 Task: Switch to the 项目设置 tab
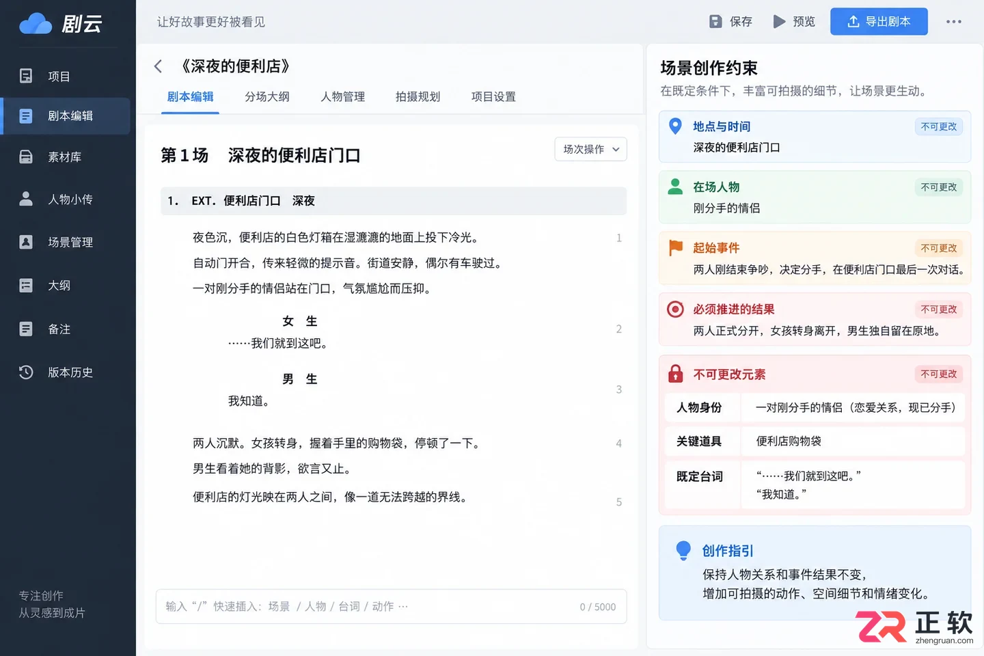pos(493,97)
